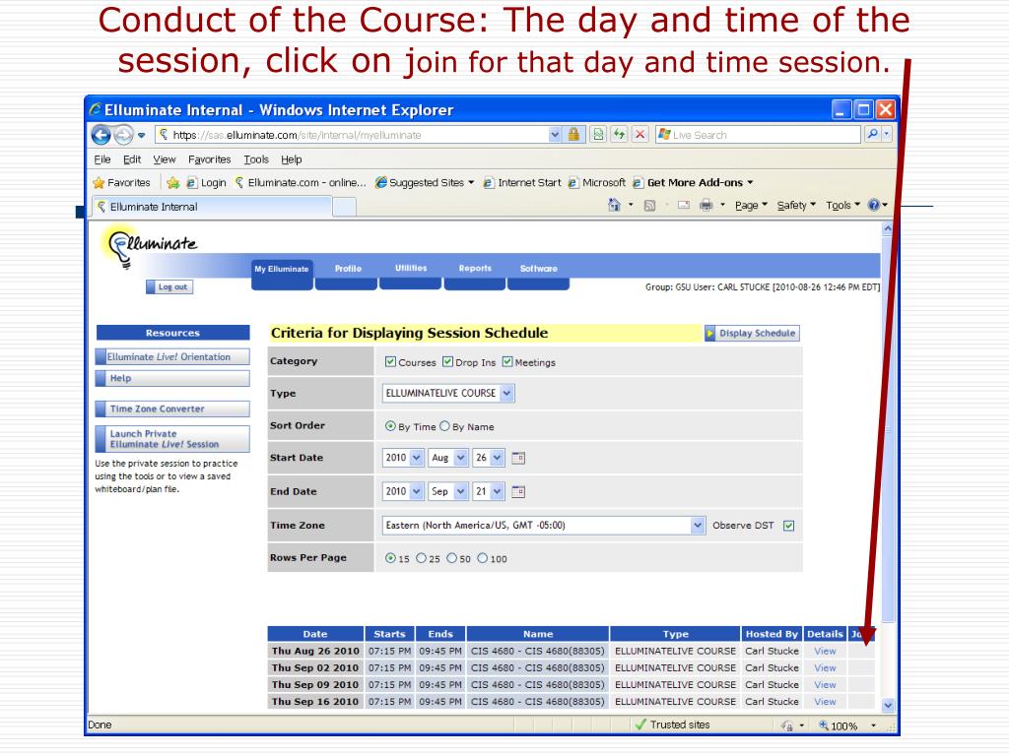Click the Log out button
The height and width of the screenshot is (756, 1009).
tap(169, 286)
